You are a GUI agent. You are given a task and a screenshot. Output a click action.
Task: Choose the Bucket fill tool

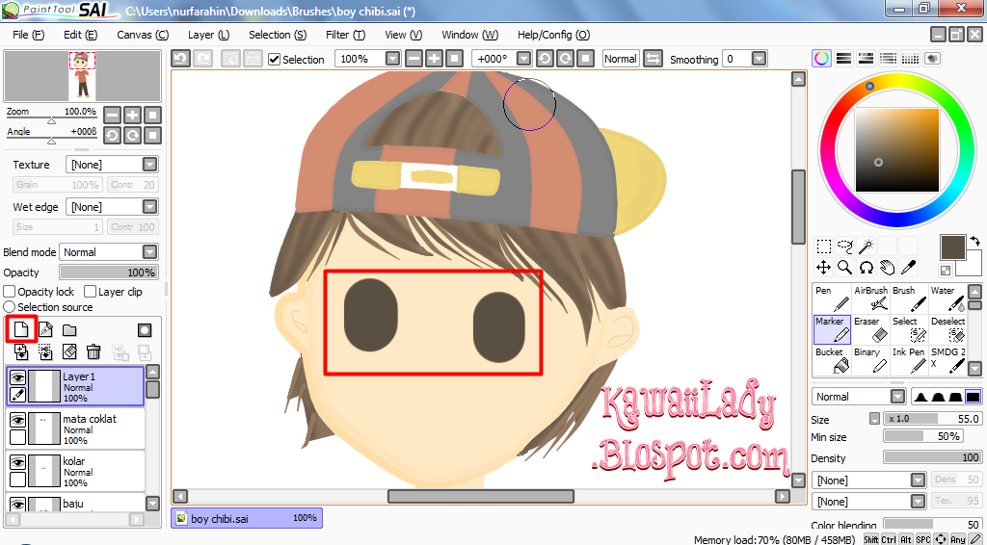832,361
